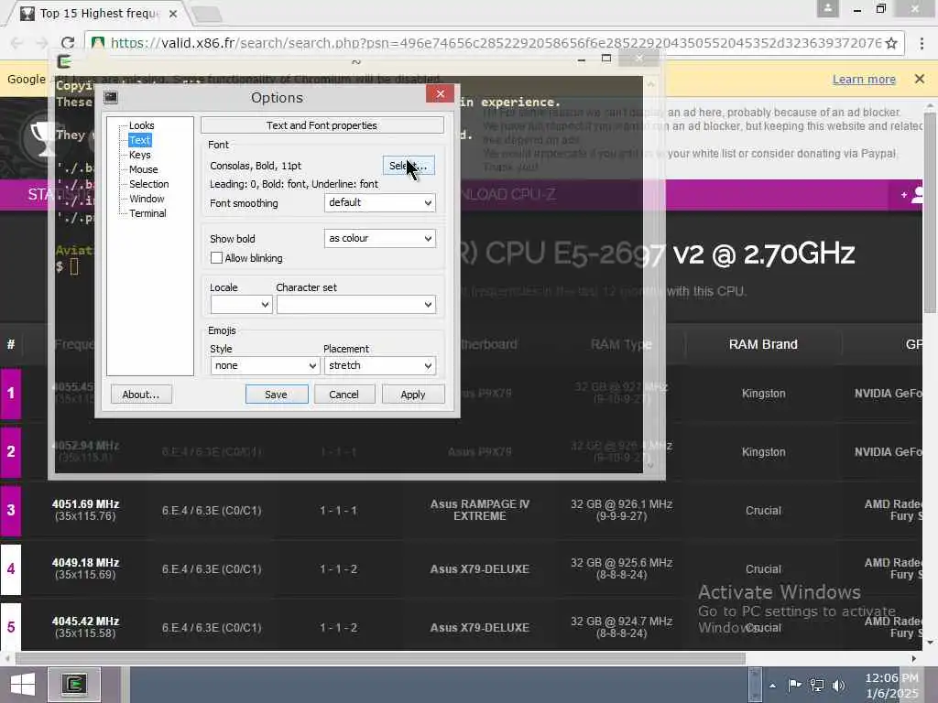Open the Emojis Style dropdown
Viewport: 938px width, 703px height.
pyautogui.click(x=265, y=366)
